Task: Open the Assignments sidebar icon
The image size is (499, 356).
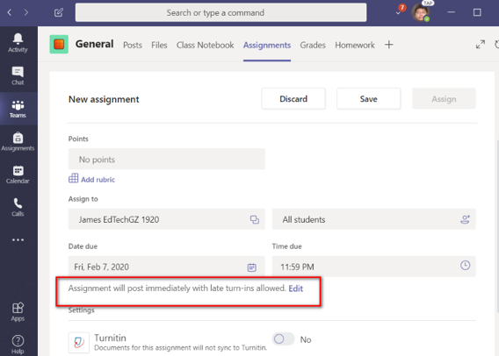Action: 18,142
